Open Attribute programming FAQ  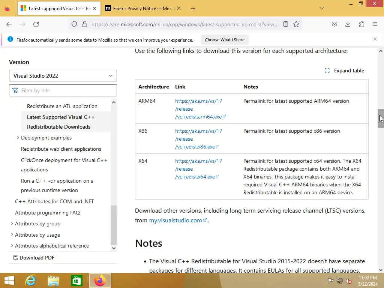pyautogui.click(x=48, y=213)
